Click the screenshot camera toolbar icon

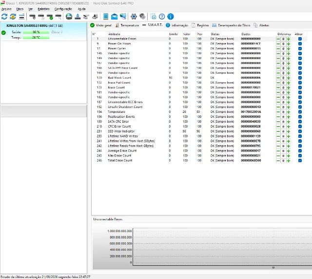pyautogui.click(x=153, y=17)
